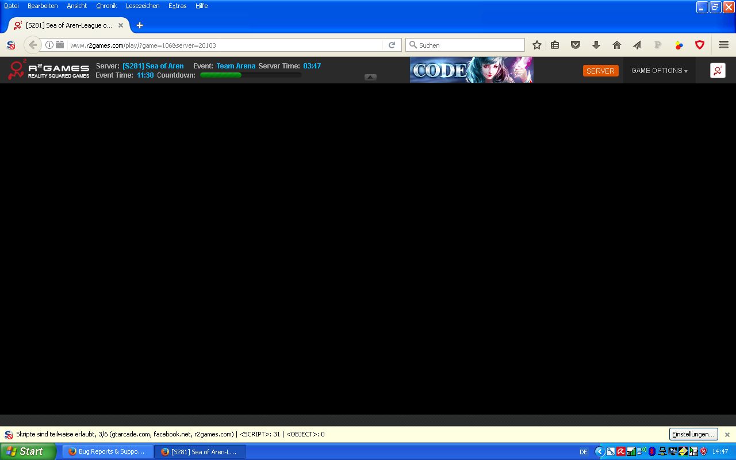Click the orange SERVER button
This screenshot has height=460, width=736.
(x=600, y=71)
